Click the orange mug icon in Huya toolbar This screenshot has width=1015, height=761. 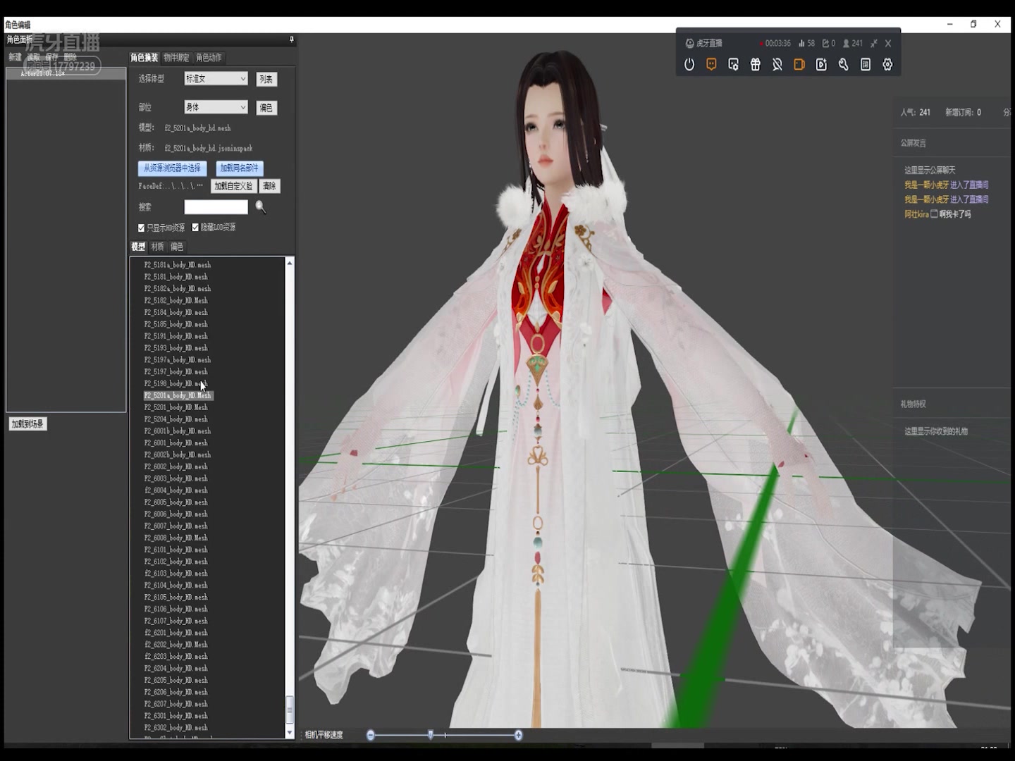[x=799, y=64]
